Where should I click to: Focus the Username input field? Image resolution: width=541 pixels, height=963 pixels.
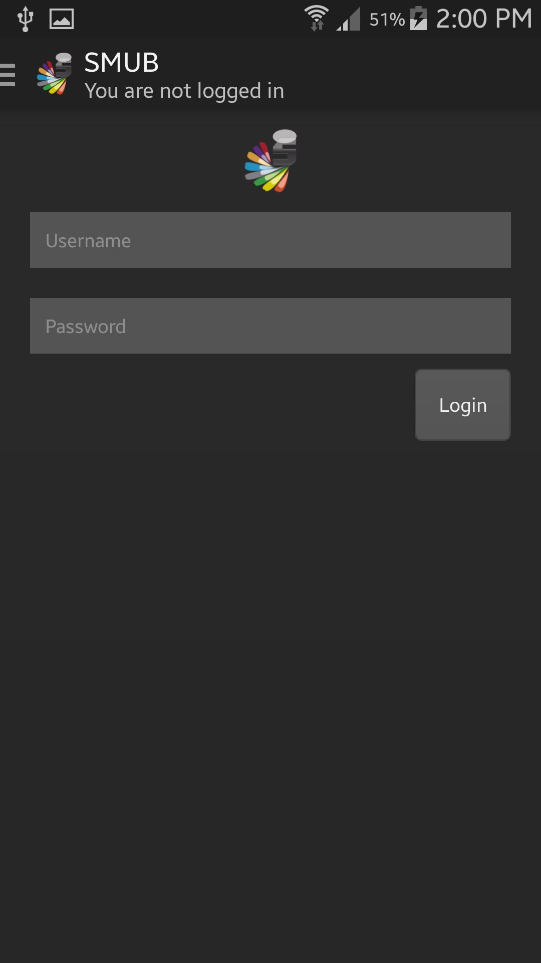point(270,240)
